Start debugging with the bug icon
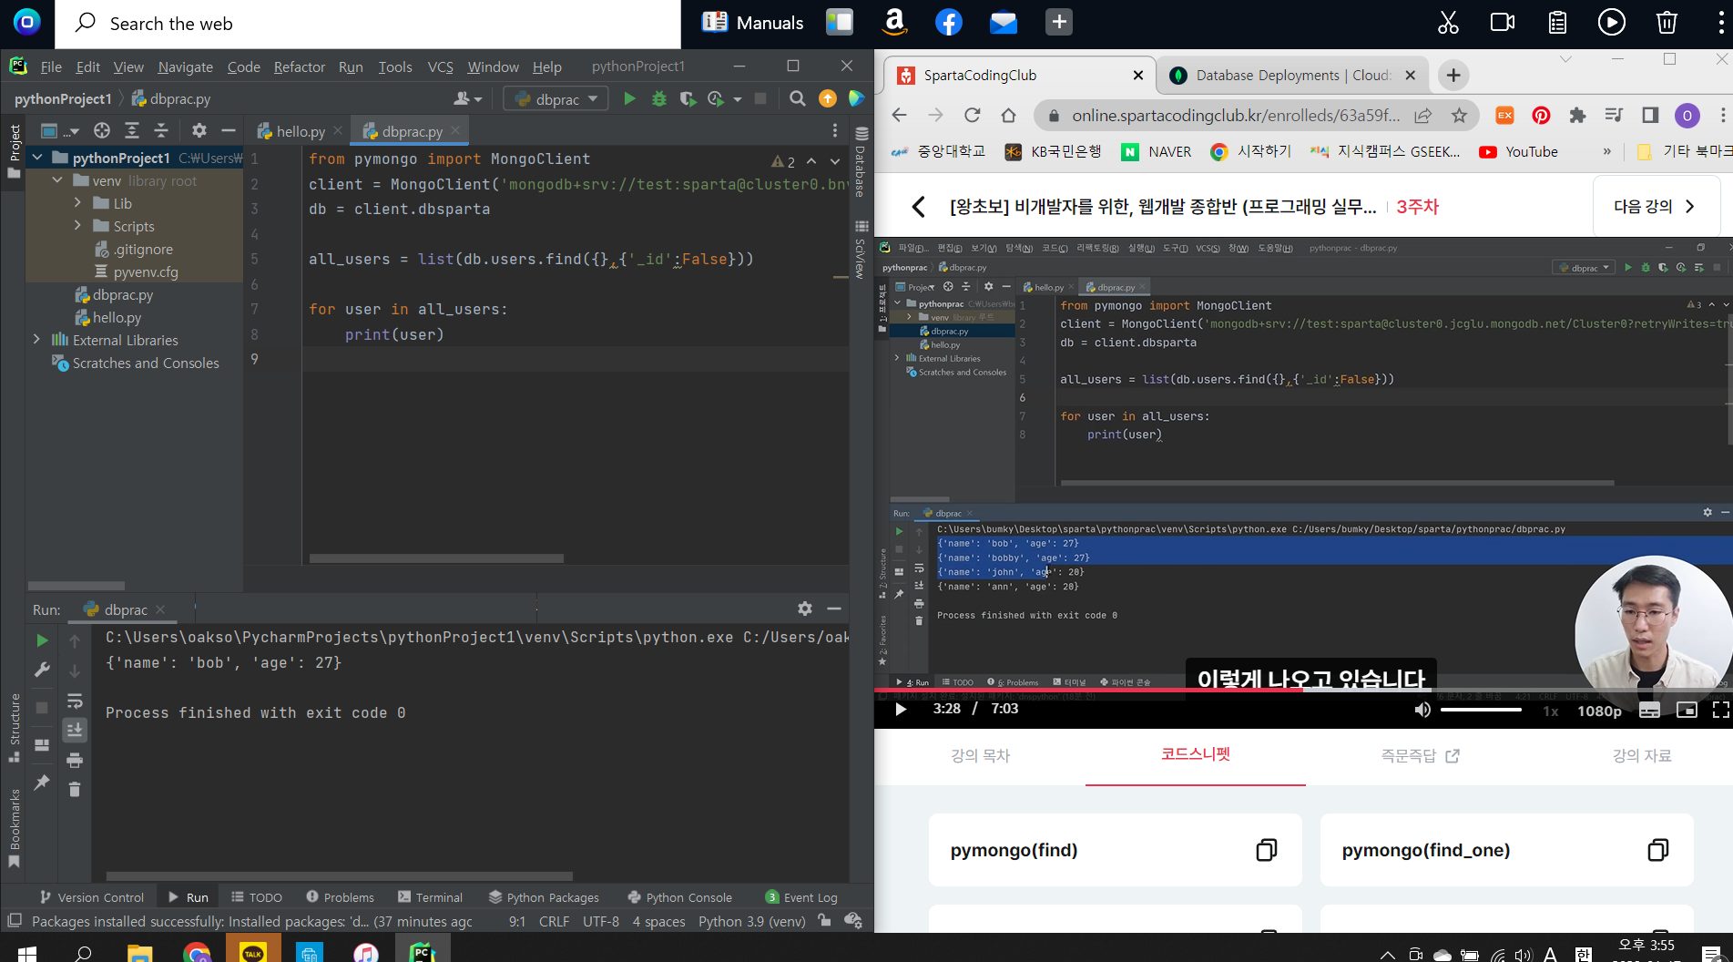Image resolution: width=1733 pixels, height=962 pixels. [x=659, y=98]
